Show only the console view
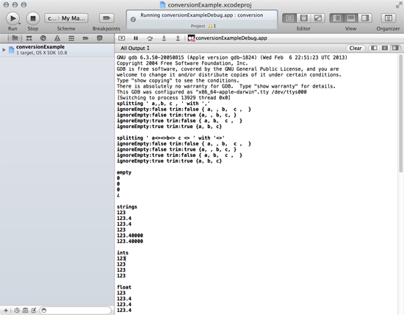 click(395, 48)
